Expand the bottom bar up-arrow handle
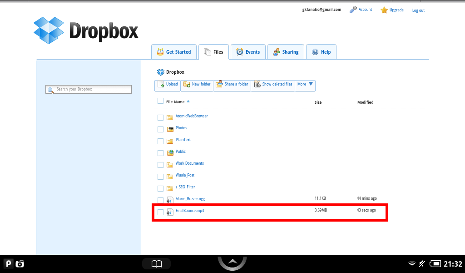The width and height of the screenshot is (465, 273). click(232, 262)
